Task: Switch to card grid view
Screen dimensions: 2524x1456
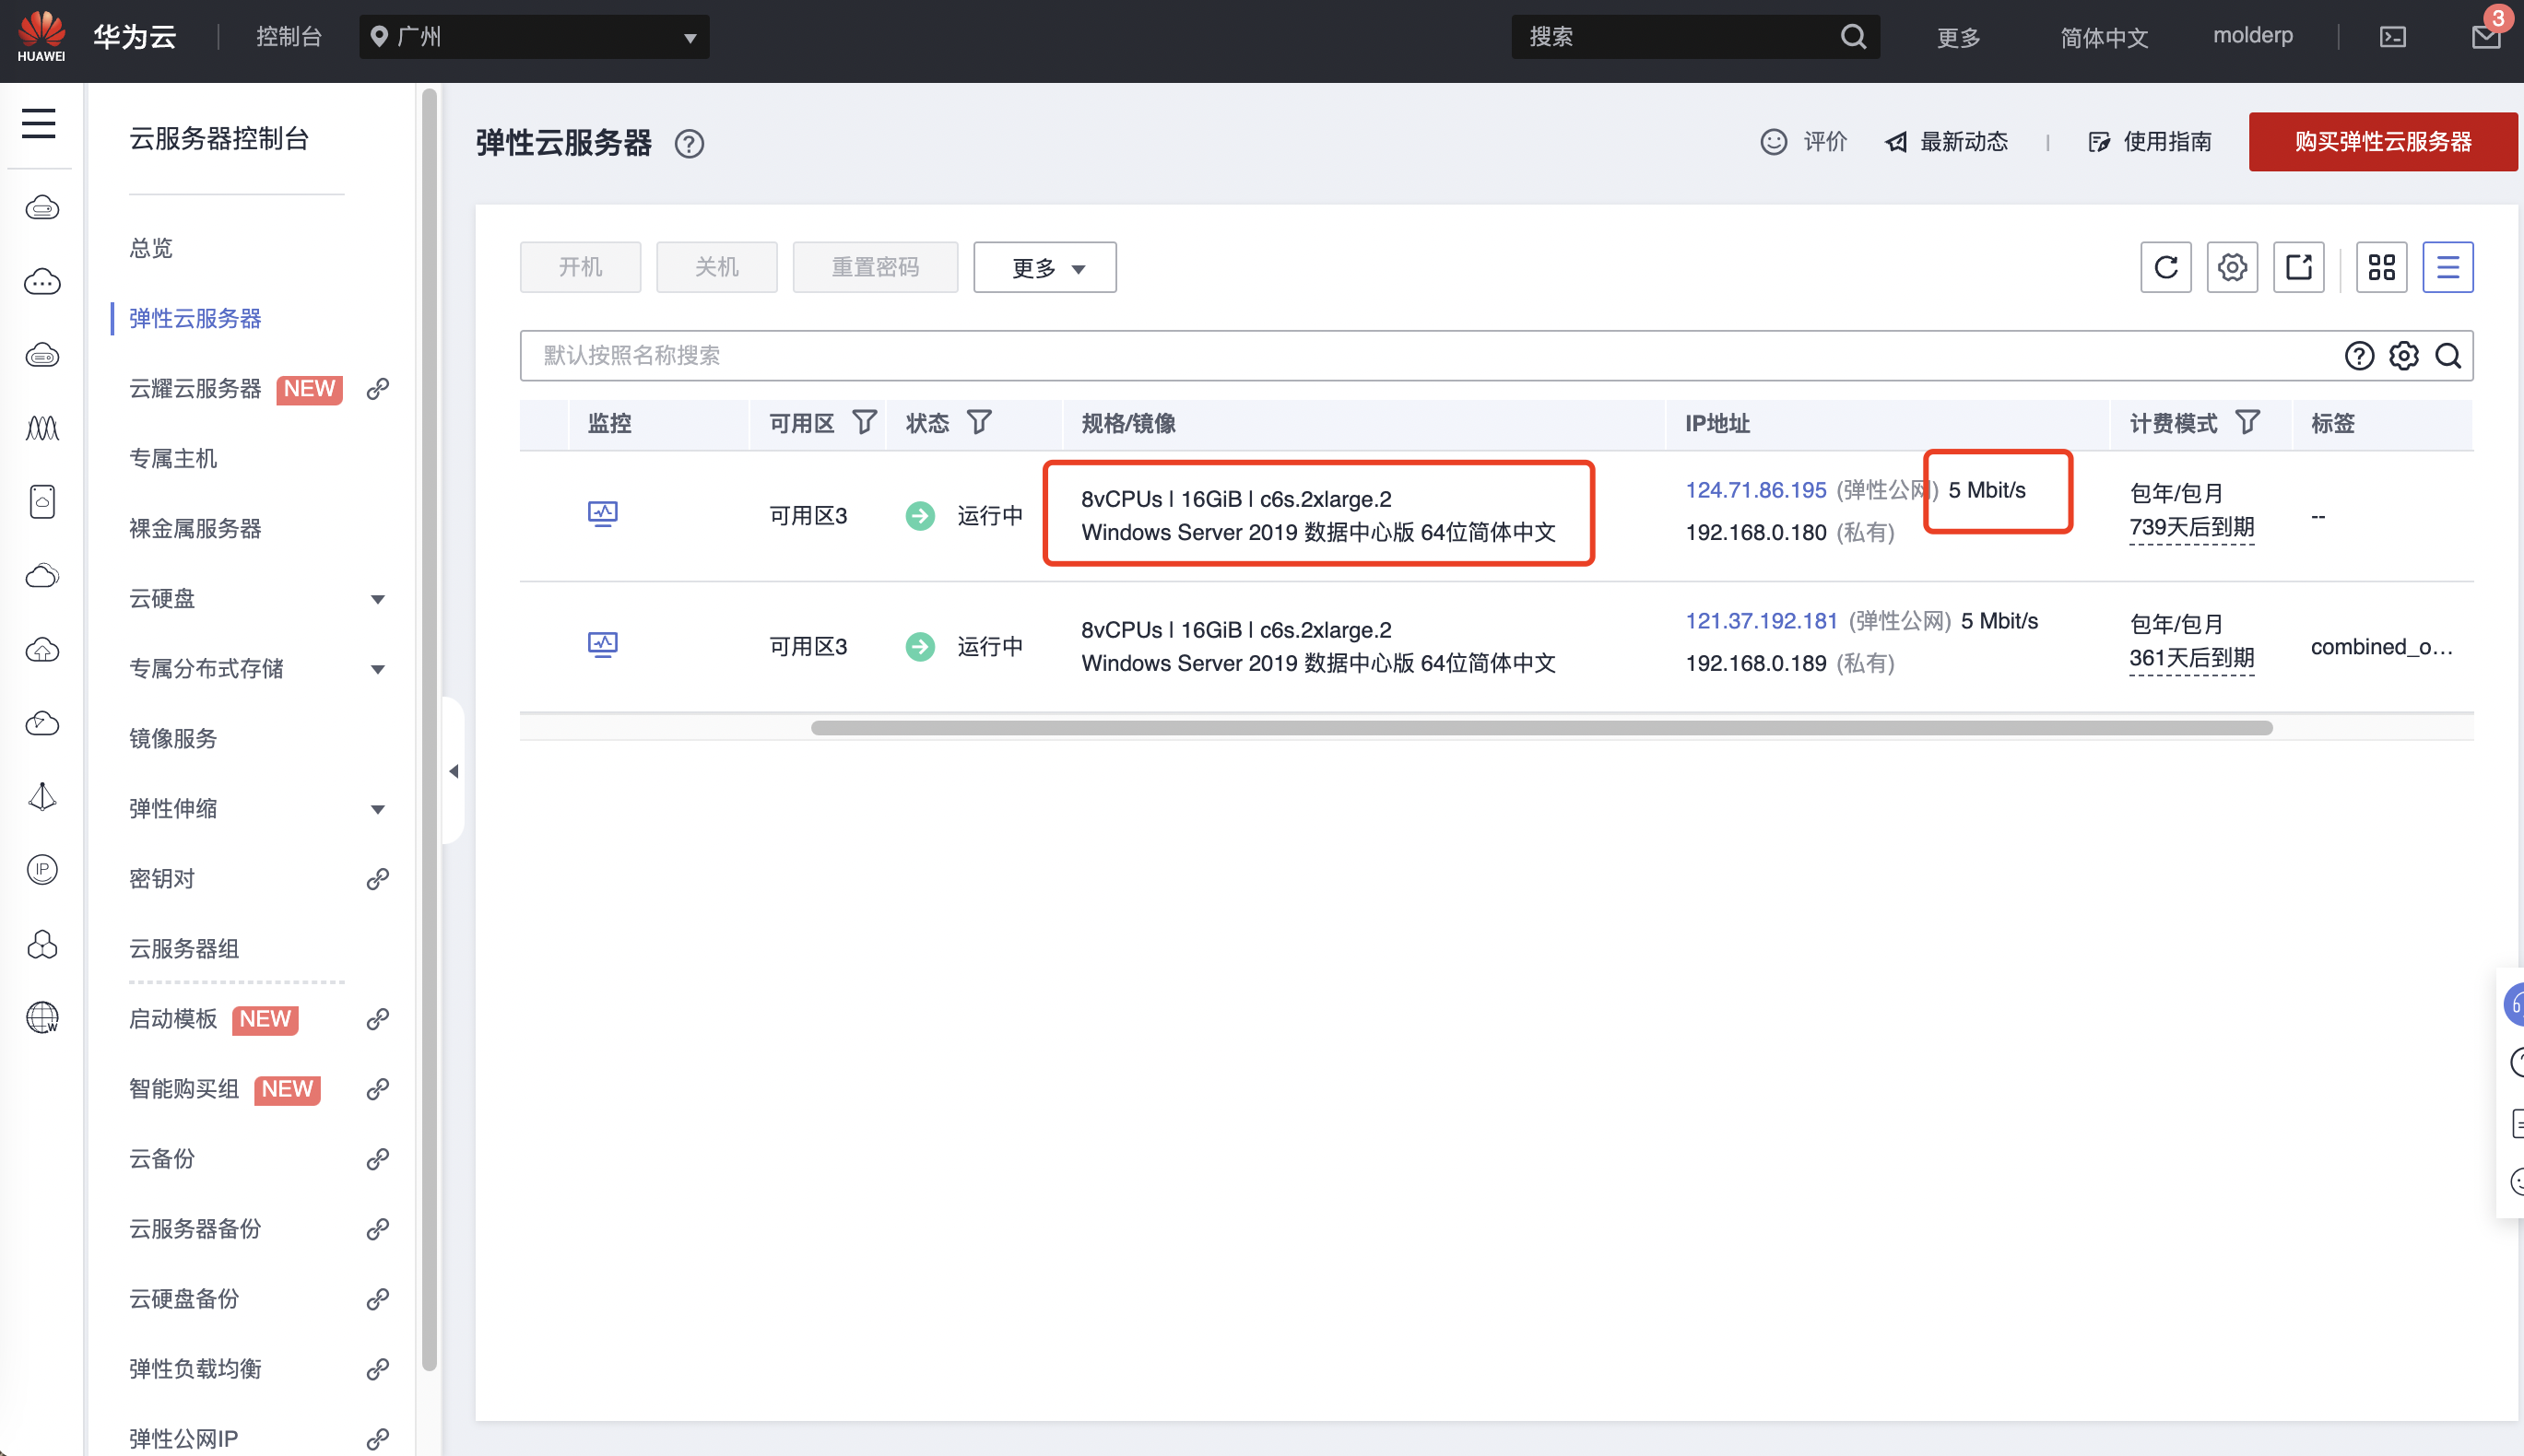Action: [2381, 267]
